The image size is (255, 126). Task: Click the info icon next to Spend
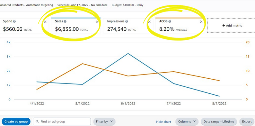point(14,21)
